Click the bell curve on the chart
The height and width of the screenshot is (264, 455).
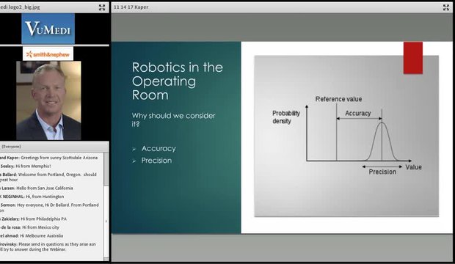pyautogui.click(x=382, y=142)
